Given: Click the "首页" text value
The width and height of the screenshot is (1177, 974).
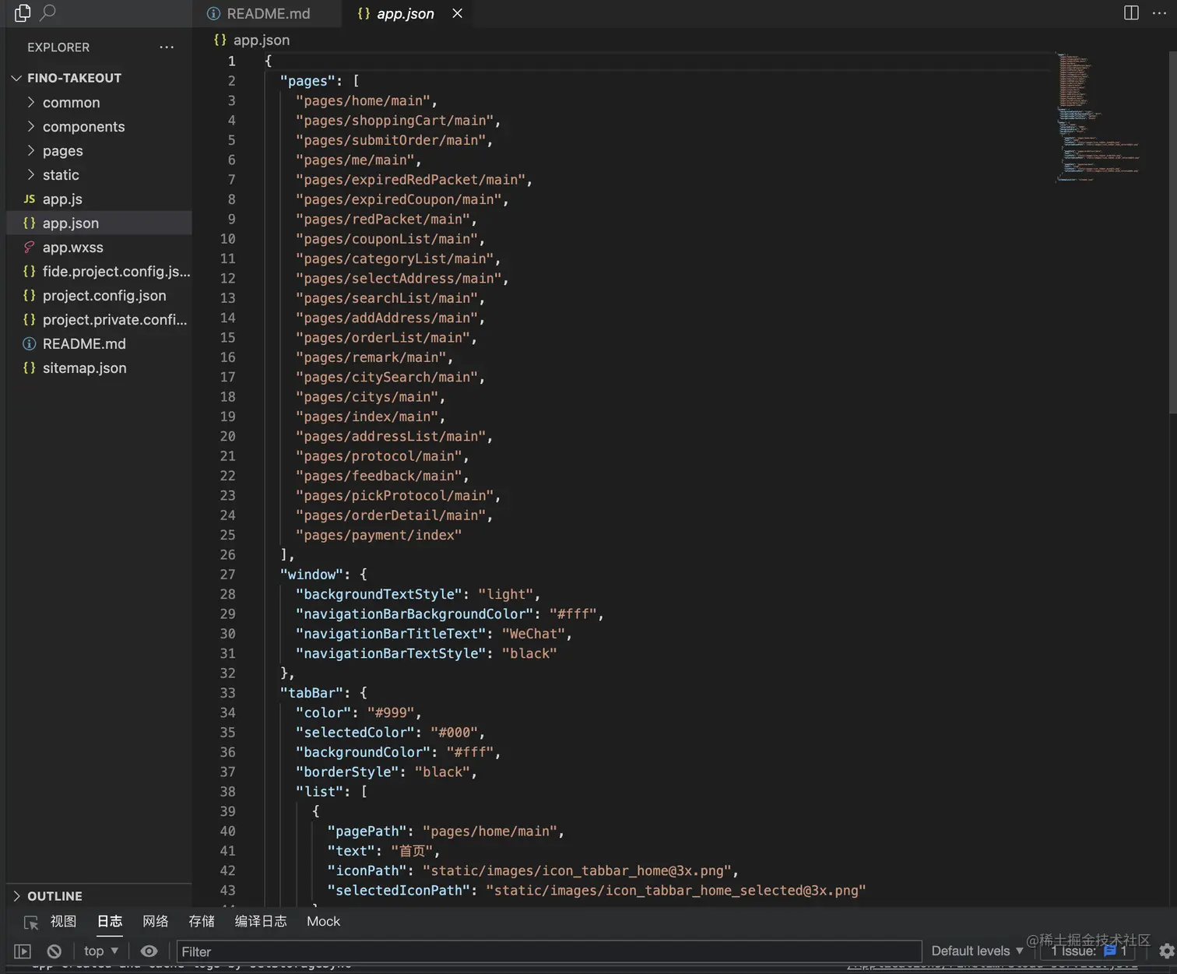Looking at the screenshot, I should click(x=411, y=851).
